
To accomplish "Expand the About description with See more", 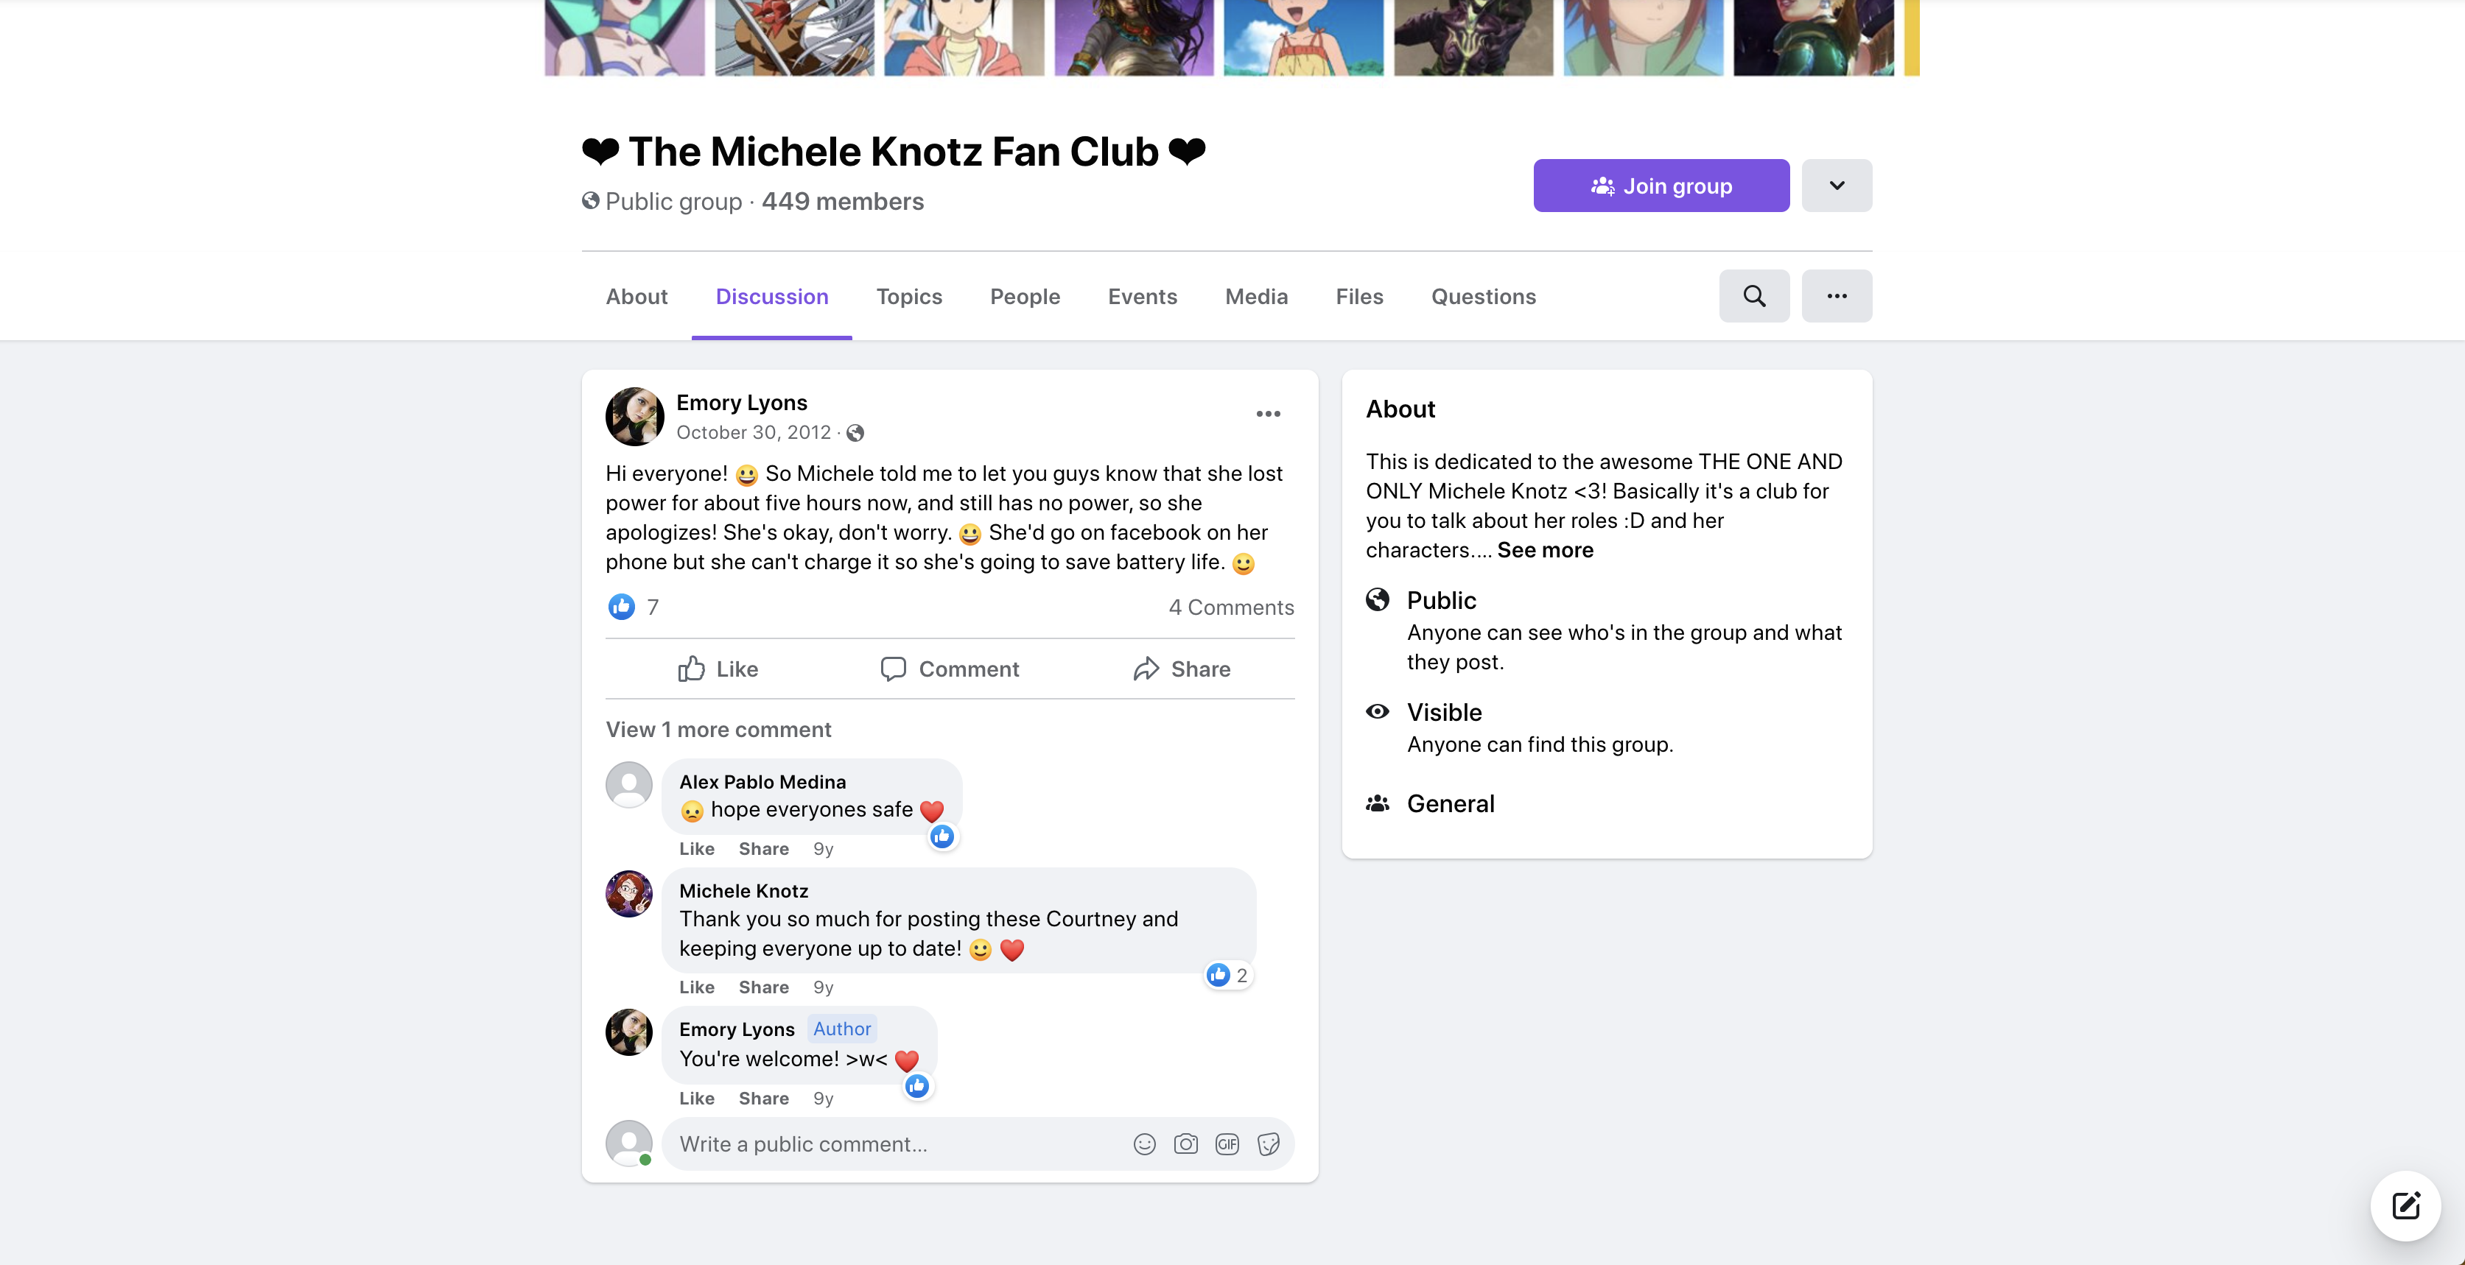I will point(1546,550).
